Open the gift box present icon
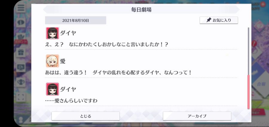This screenshot has width=269, height=127. coord(21,52)
